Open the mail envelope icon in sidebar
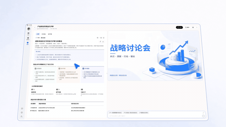 click(22, 108)
